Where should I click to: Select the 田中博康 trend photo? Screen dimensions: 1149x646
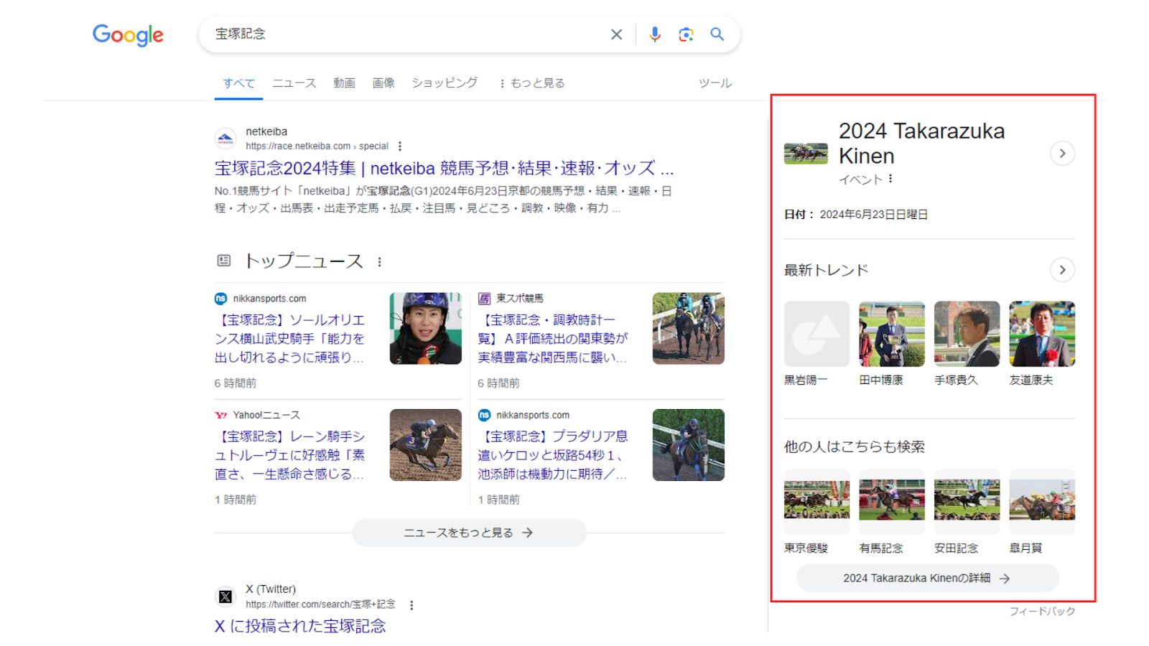tap(892, 334)
